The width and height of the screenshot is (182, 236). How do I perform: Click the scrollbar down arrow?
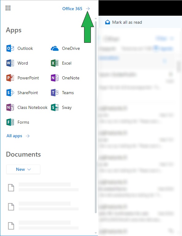point(96,233)
